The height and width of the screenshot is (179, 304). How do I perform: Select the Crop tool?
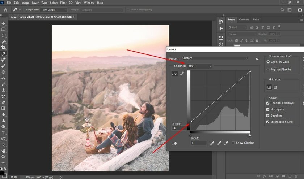4,48
